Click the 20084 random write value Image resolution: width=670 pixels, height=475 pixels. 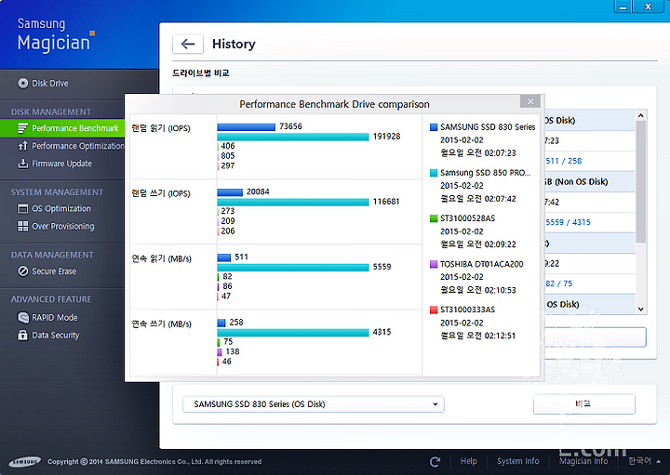click(258, 191)
